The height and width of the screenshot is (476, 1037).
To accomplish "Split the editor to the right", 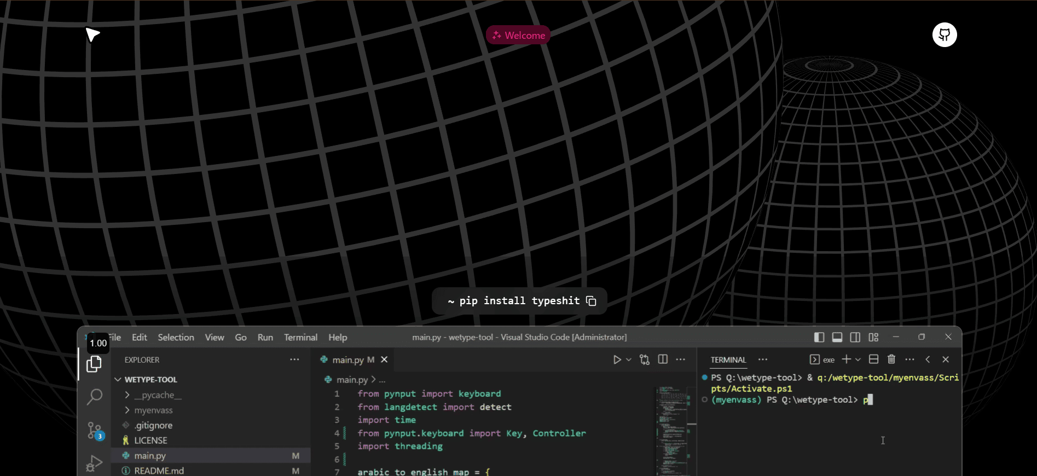I will tap(663, 359).
